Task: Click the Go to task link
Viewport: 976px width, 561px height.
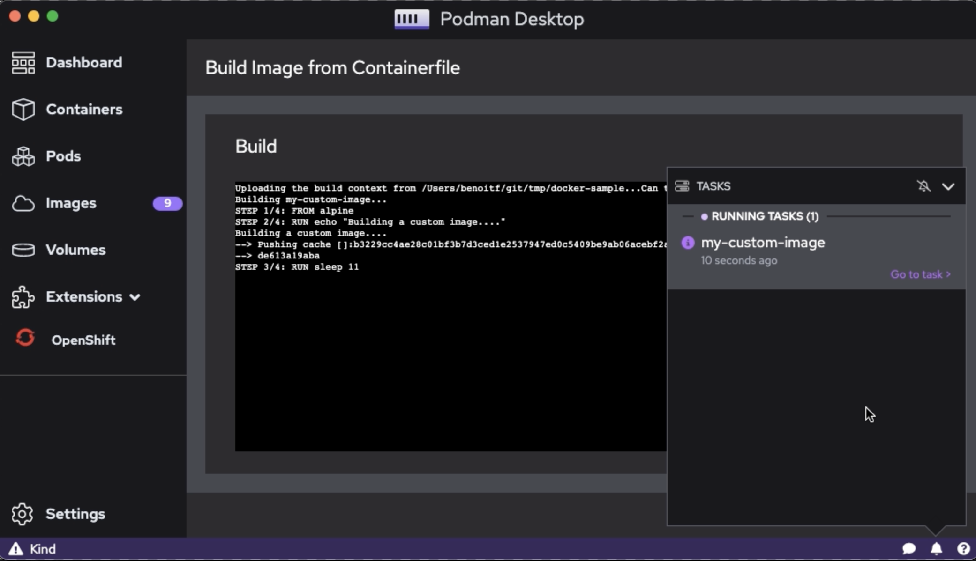Action: [920, 274]
